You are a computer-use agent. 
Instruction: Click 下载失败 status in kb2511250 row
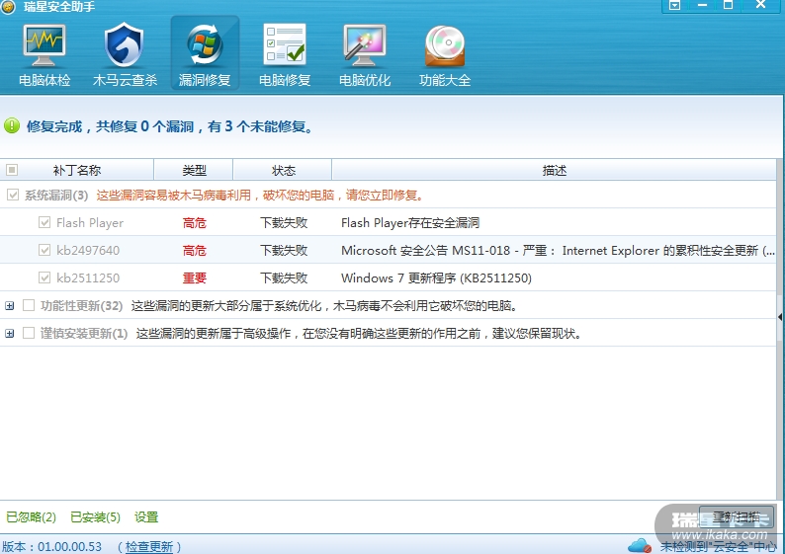pos(284,278)
